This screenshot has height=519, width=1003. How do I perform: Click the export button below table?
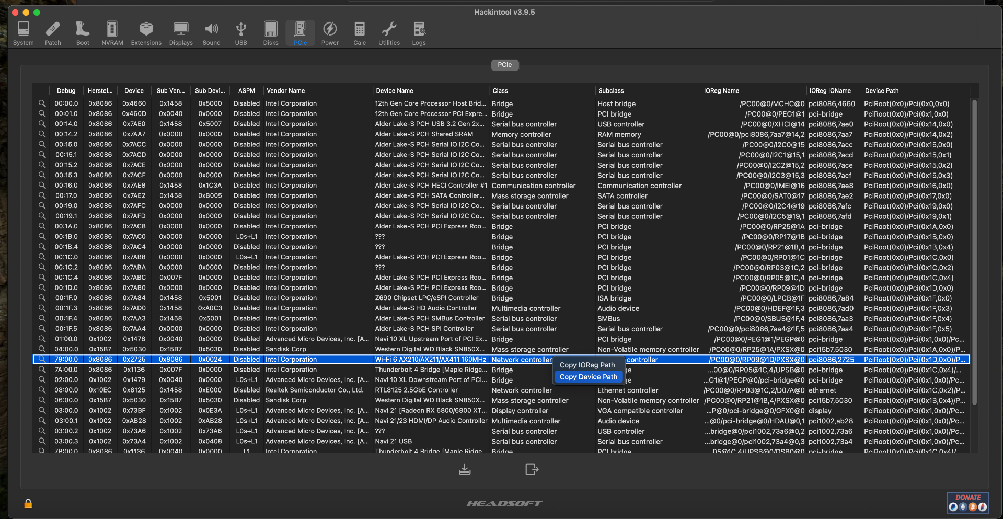tap(532, 469)
